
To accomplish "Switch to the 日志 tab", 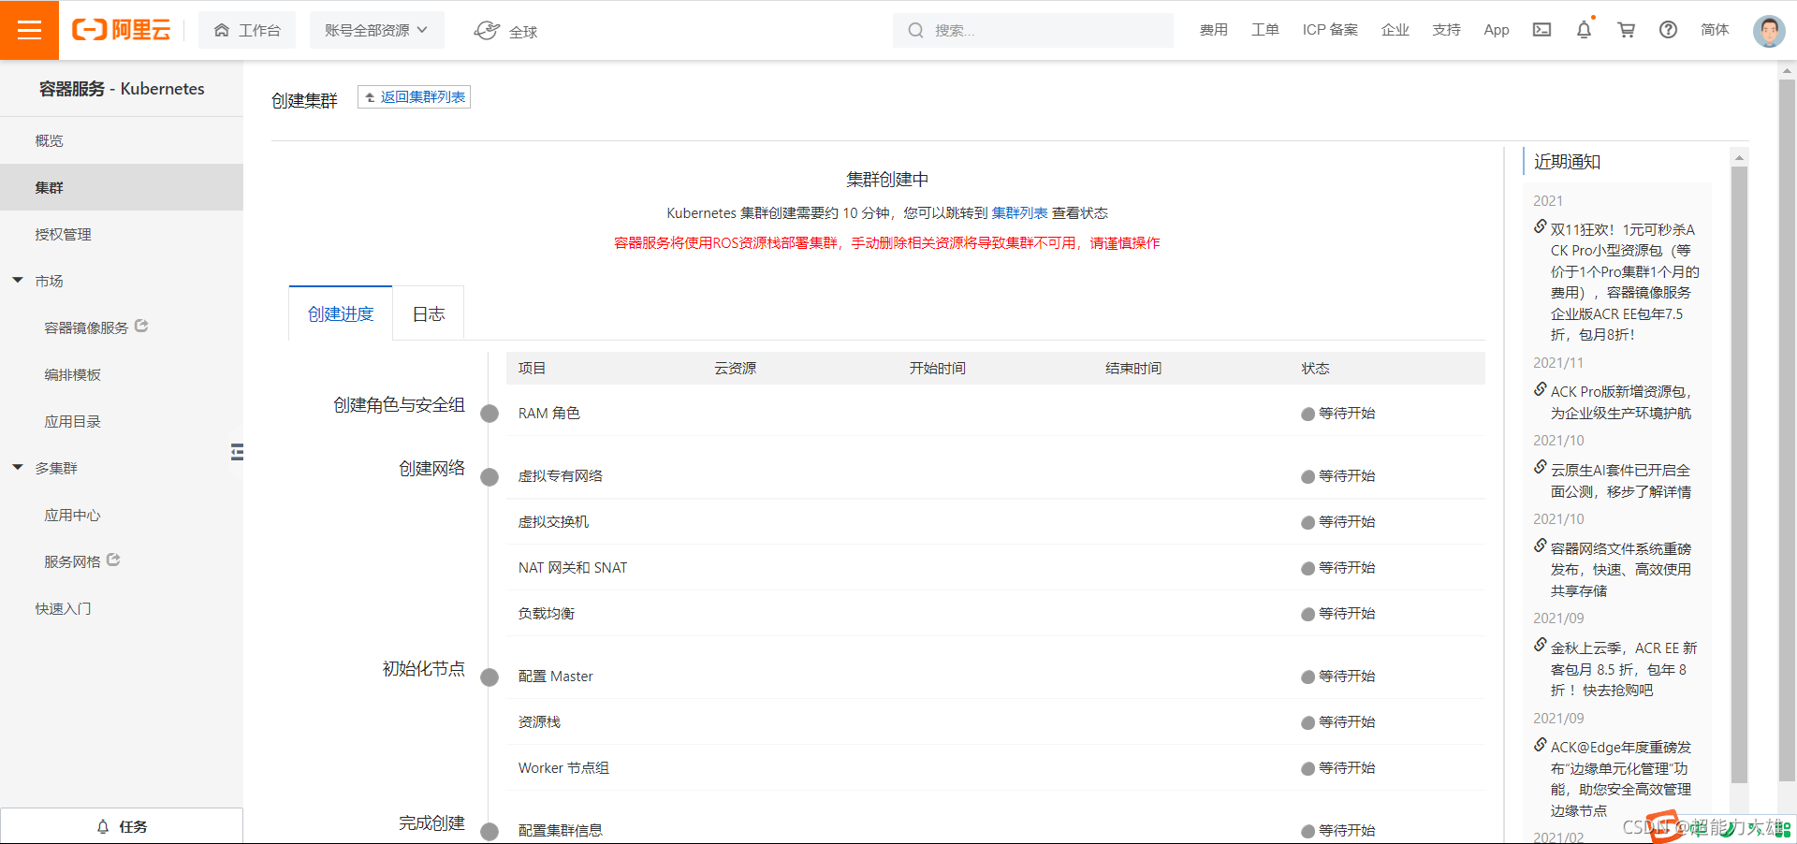I will point(429,313).
